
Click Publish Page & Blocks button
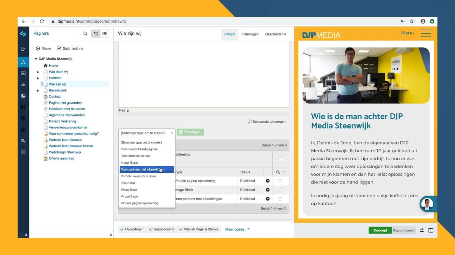click(198, 229)
